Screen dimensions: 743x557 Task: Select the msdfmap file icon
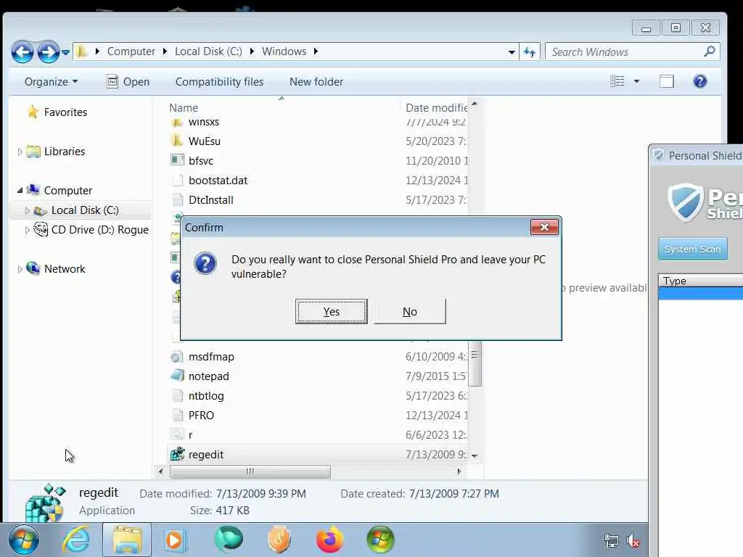coord(177,357)
